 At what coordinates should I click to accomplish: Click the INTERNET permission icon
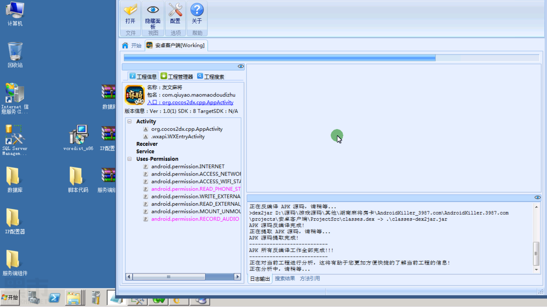point(146,167)
